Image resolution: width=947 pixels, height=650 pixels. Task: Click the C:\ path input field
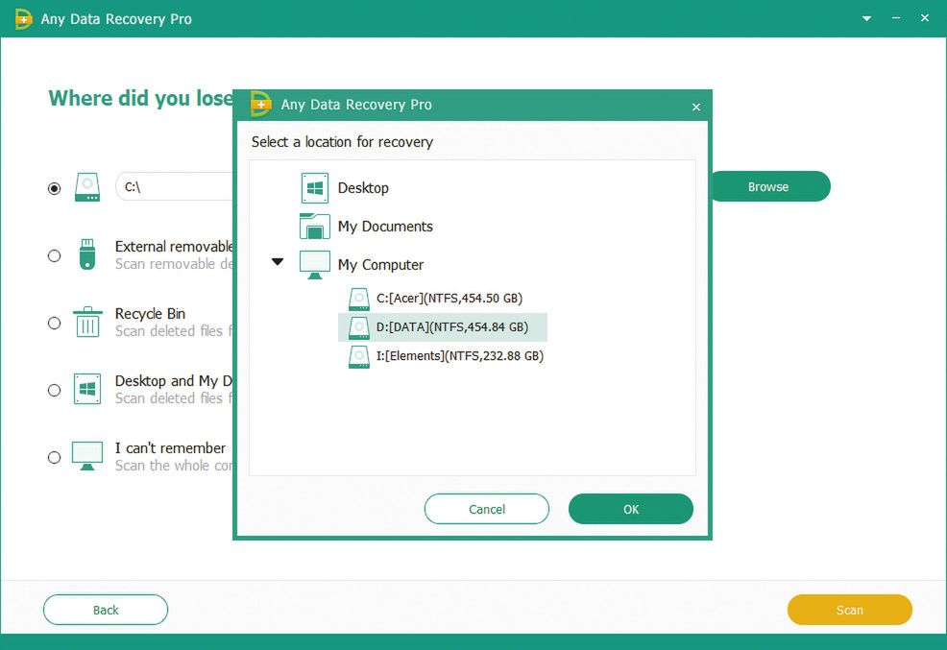click(175, 186)
